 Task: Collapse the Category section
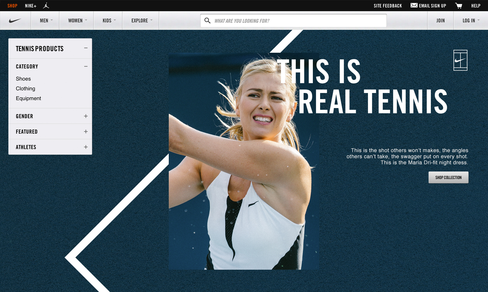point(86,66)
